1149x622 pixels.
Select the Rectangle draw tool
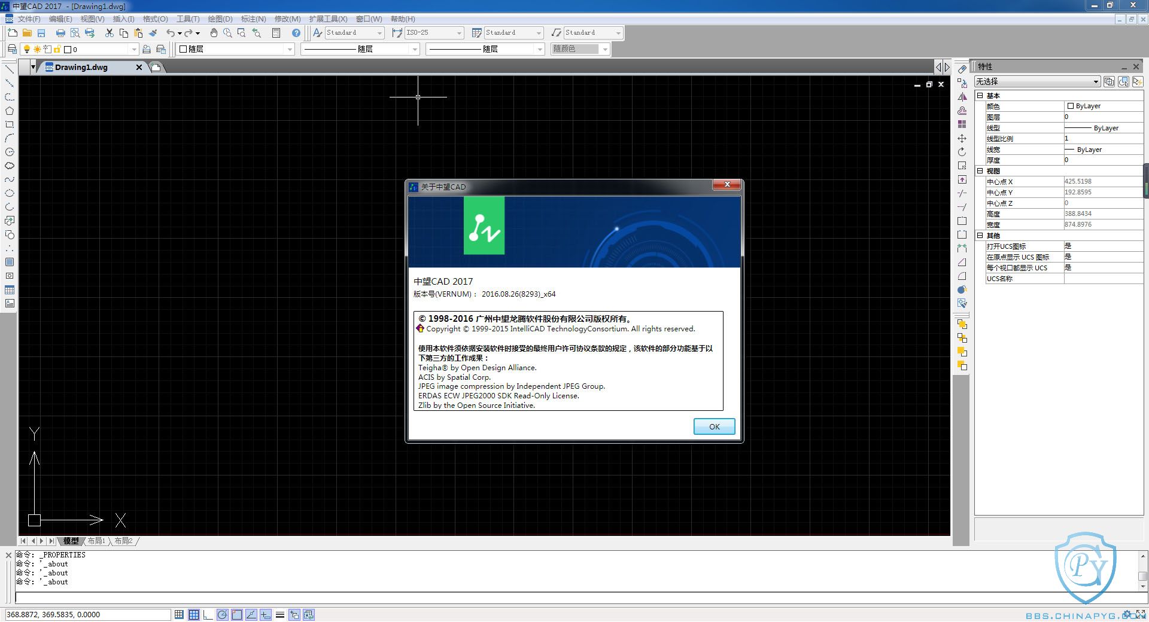coord(10,124)
